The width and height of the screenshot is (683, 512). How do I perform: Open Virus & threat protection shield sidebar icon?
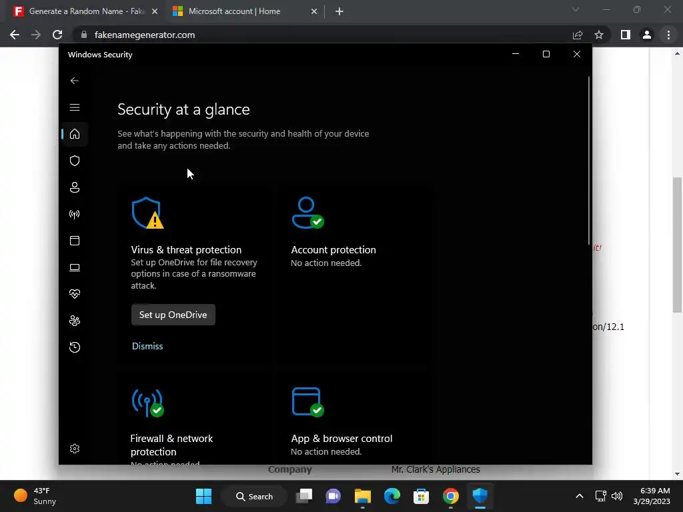75,161
